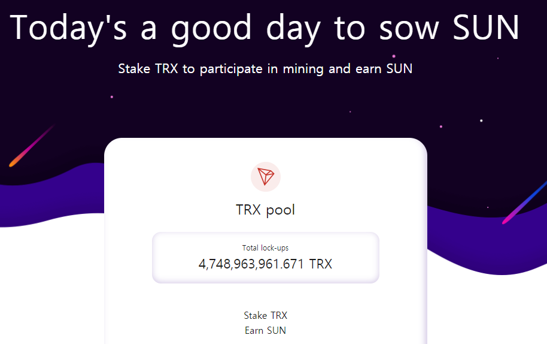Click the orange-pink shooting star on left
The image size is (547, 344).
pos(31,146)
